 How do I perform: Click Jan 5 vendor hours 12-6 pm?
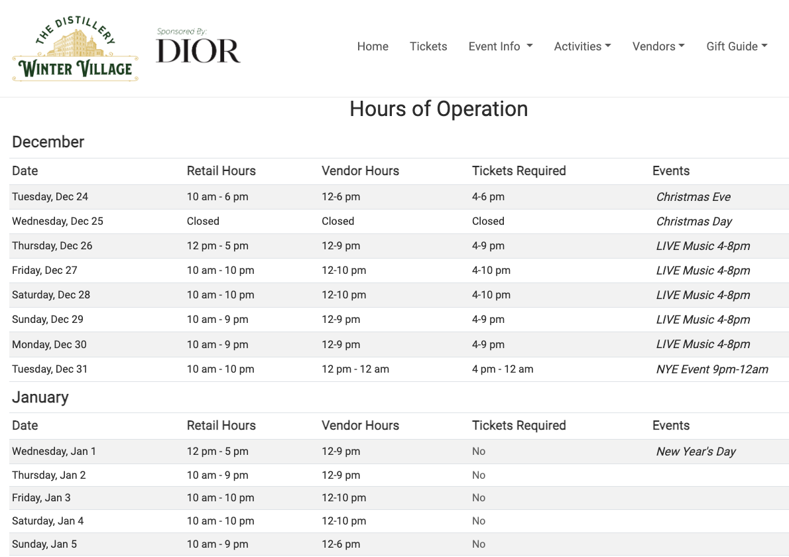[341, 544]
